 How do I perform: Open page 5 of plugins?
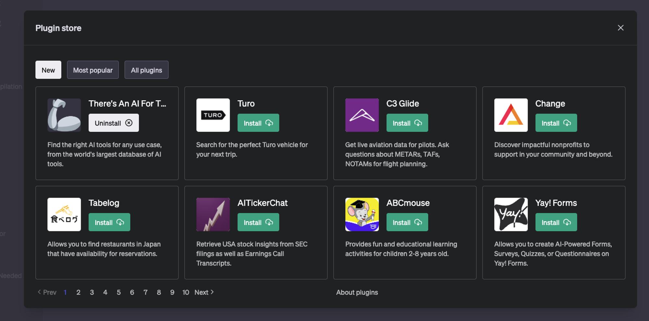pos(119,292)
